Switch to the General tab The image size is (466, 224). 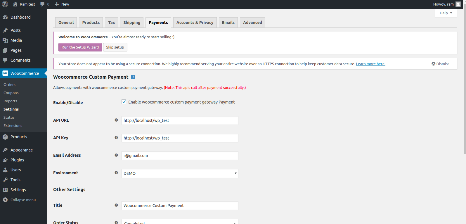point(66,23)
